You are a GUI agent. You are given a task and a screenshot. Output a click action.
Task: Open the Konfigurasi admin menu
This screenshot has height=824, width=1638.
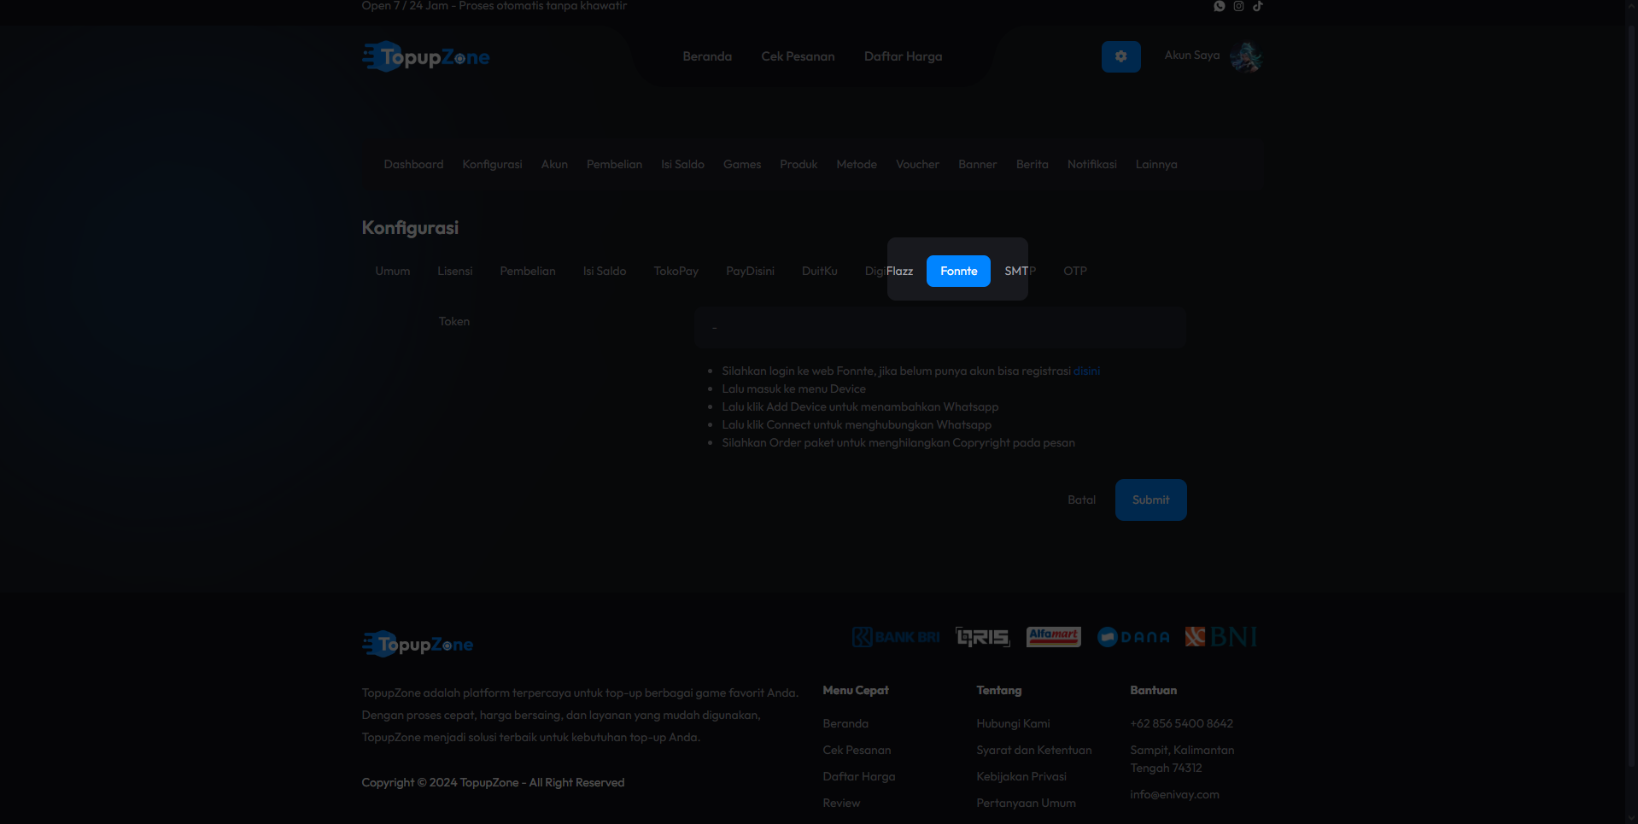coord(492,164)
